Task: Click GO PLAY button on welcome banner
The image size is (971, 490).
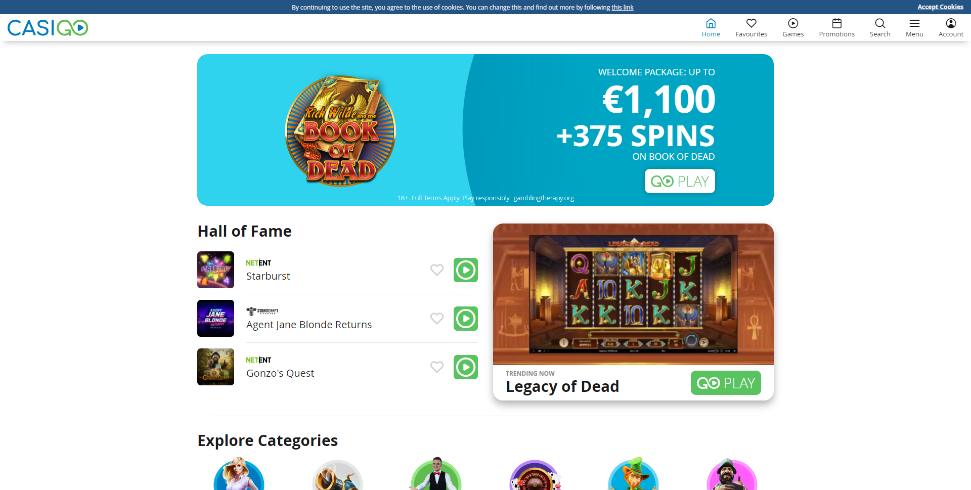Action: click(x=680, y=181)
